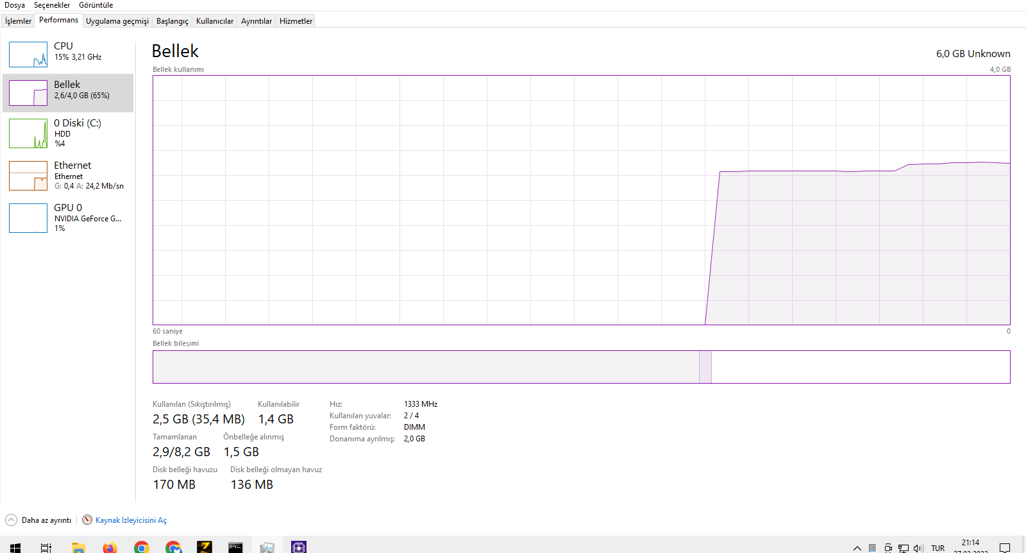Viewport: 1026px width, 553px height.
Task: Click the GPU 0 sidebar title
Action: point(68,208)
